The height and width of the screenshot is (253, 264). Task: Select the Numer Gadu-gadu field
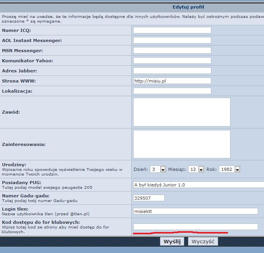(x=149, y=198)
